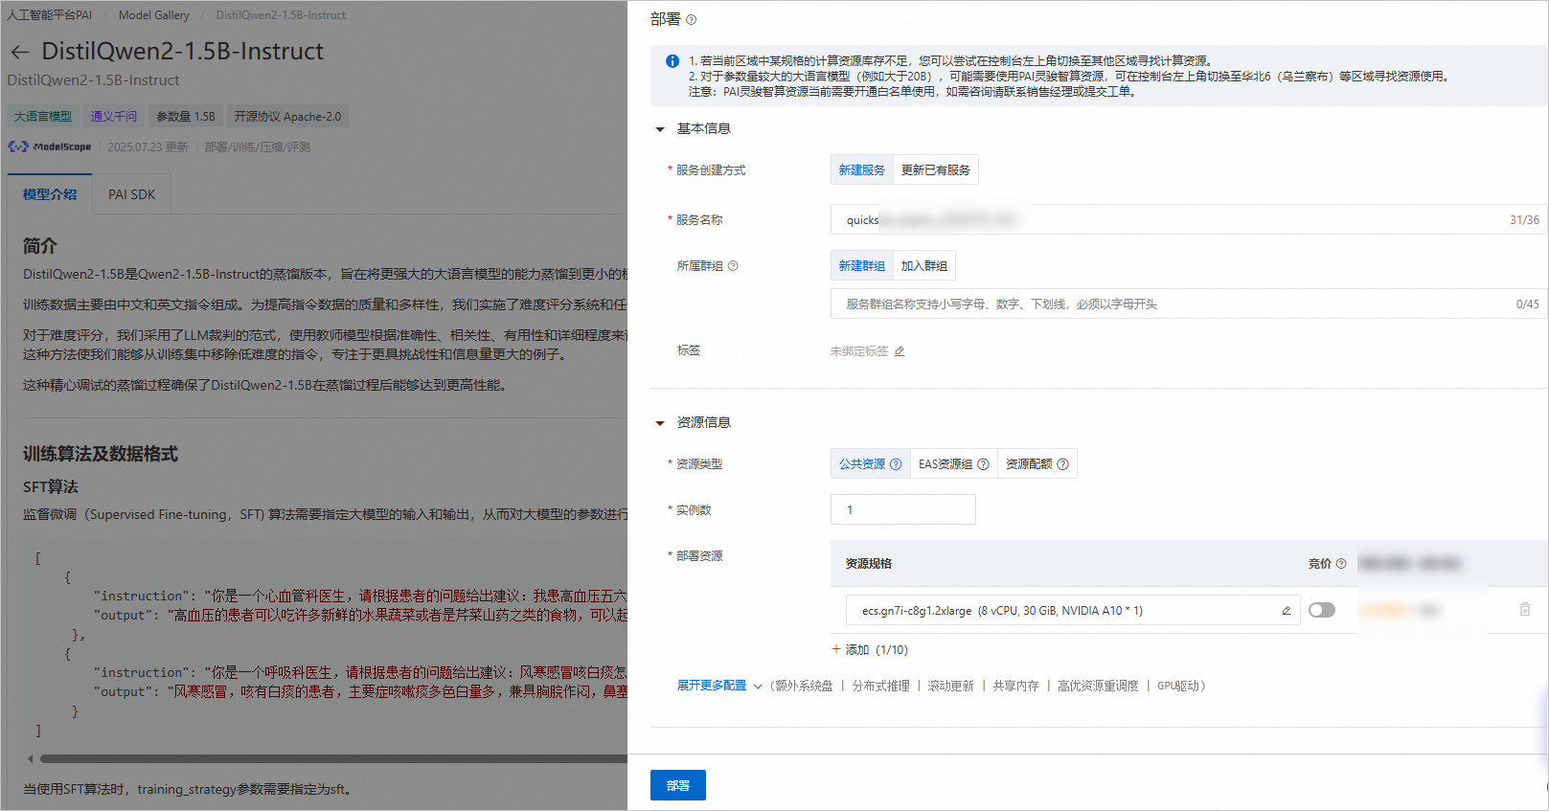The height and width of the screenshot is (811, 1549).
Task: Click the help icon on EAS资源组 option
Action: click(x=983, y=464)
